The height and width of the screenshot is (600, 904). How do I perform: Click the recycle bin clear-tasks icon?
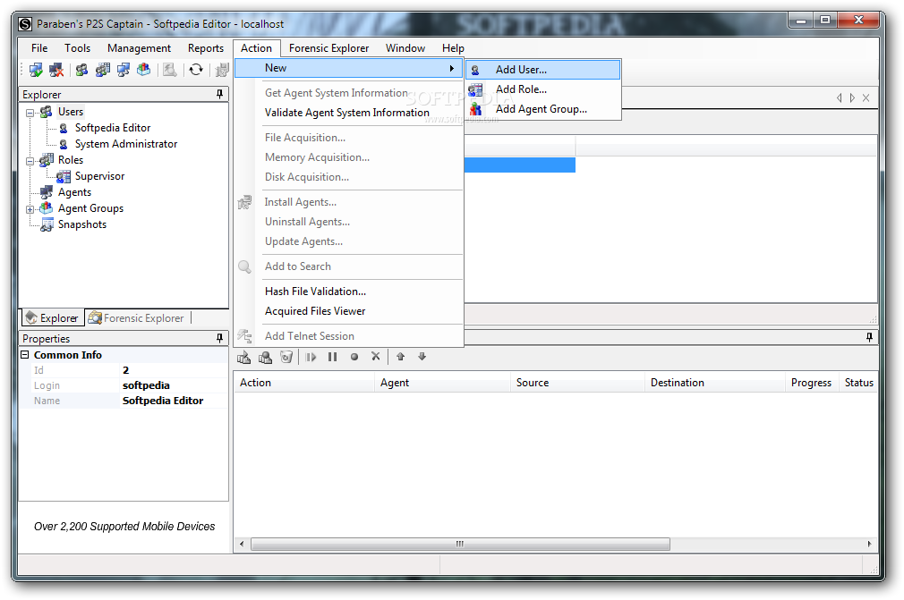pos(286,358)
